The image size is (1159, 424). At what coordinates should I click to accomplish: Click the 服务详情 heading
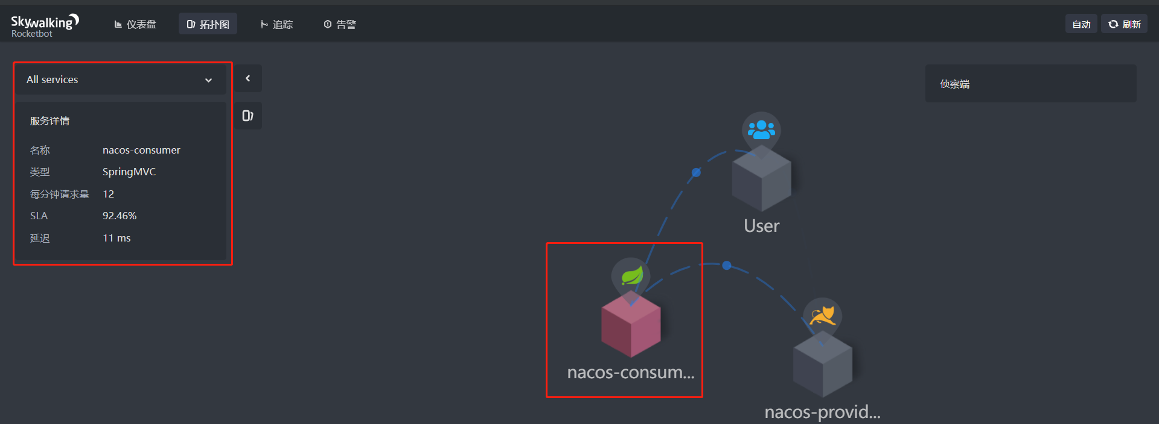[x=49, y=120]
